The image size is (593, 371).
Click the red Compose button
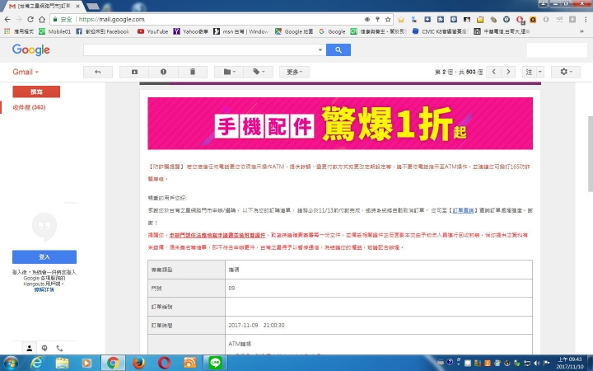pyautogui.click(x=36, y=92)
